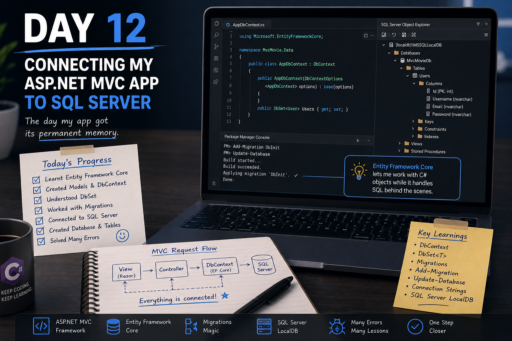The image size is (512, 341).
Task: Click the smiley face on Today's Progress note
Action: pos(122,235)
